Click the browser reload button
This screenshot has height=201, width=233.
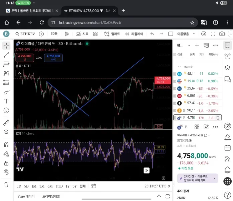pos(42,22)
